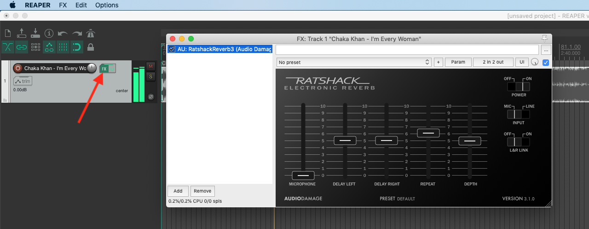Open the Apple menu

(12, 5)
